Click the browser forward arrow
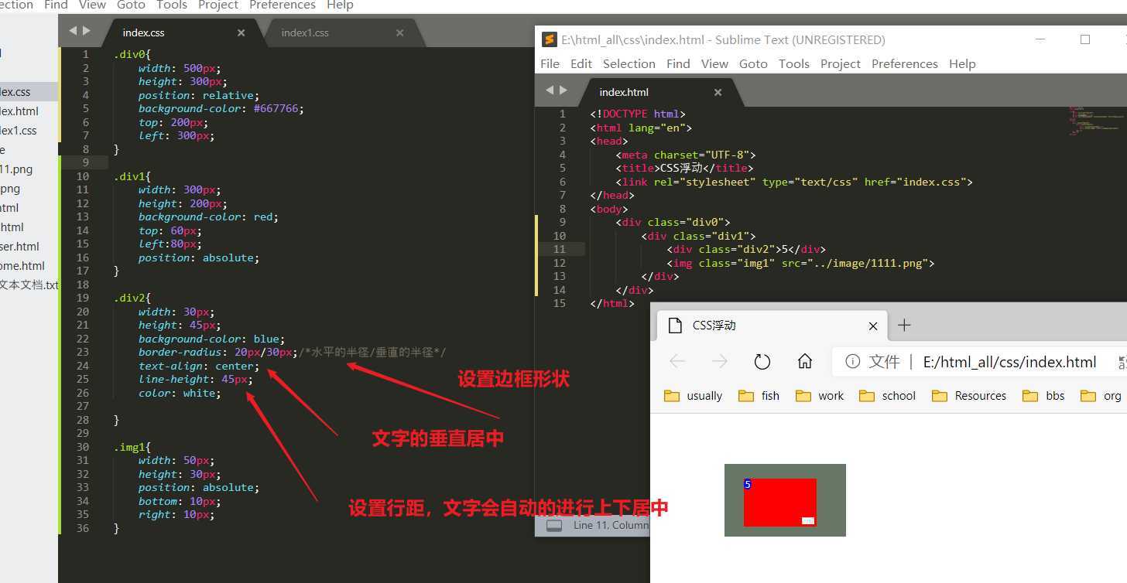This screenshot has height=583, width=1127. 720,362
